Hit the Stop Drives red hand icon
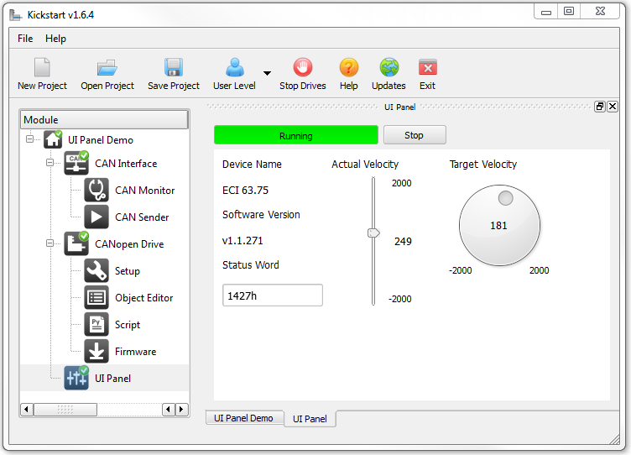The width and height of the screenshot is (631, 455). pyautogui.click(x=303, y=67)
